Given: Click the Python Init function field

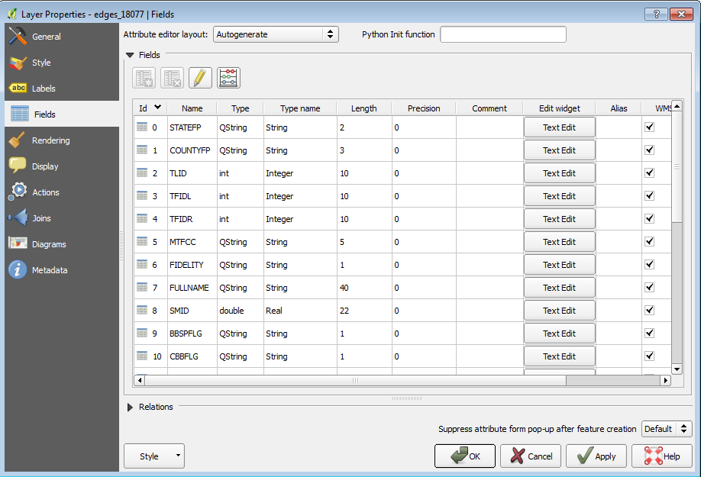Looking at the screenshot, I should (503, 34).
